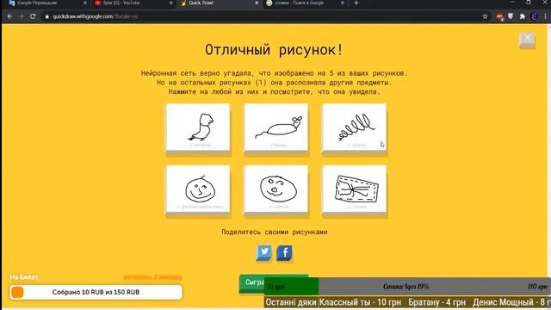Open the smiling face drawing with hair strand

[198, 189]
